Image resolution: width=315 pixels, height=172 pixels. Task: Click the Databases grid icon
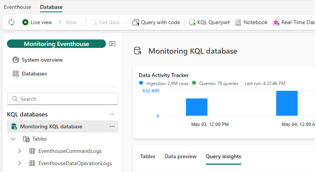tap(16, 74)
